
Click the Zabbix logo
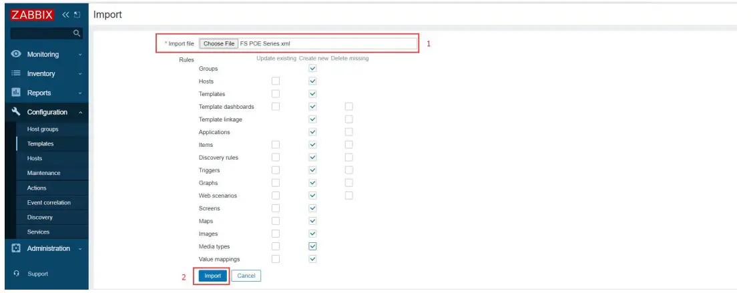[x=33, y=15]
